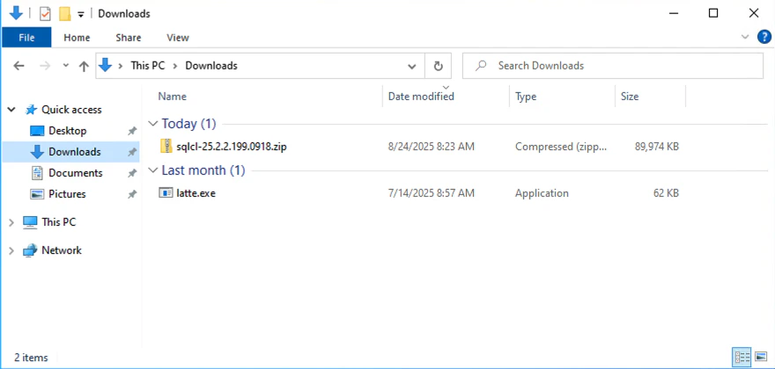Click the New folder quick access icon
775x369 pixels.
(64, 14)
